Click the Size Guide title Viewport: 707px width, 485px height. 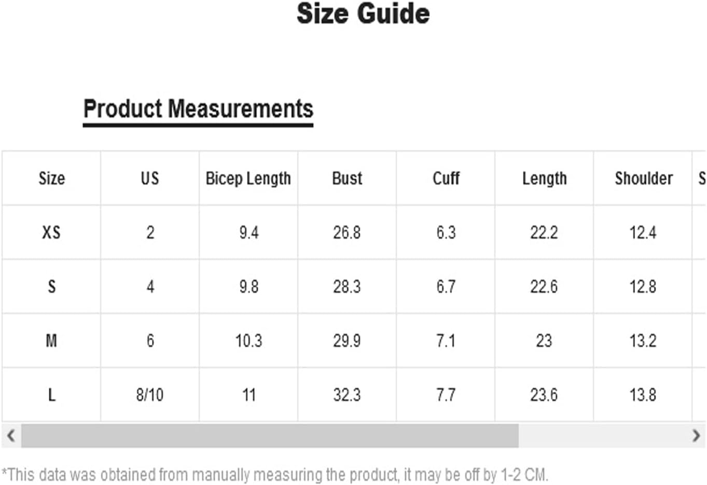363,14
